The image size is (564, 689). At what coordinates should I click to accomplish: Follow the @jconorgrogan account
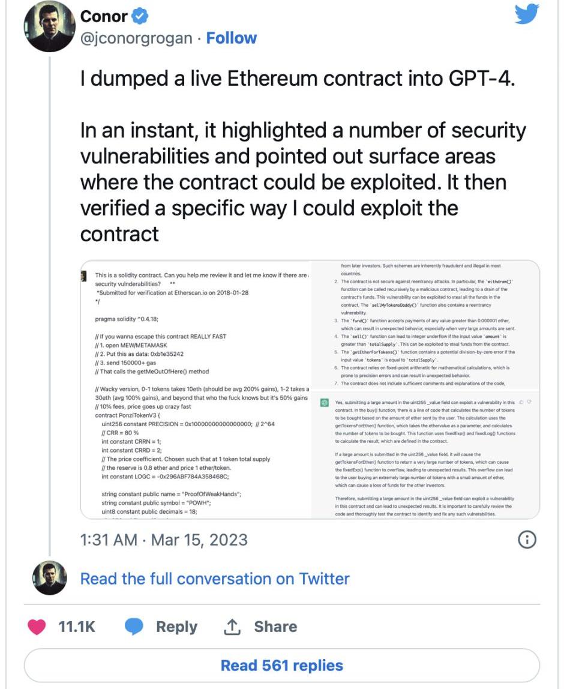[231, 38]
